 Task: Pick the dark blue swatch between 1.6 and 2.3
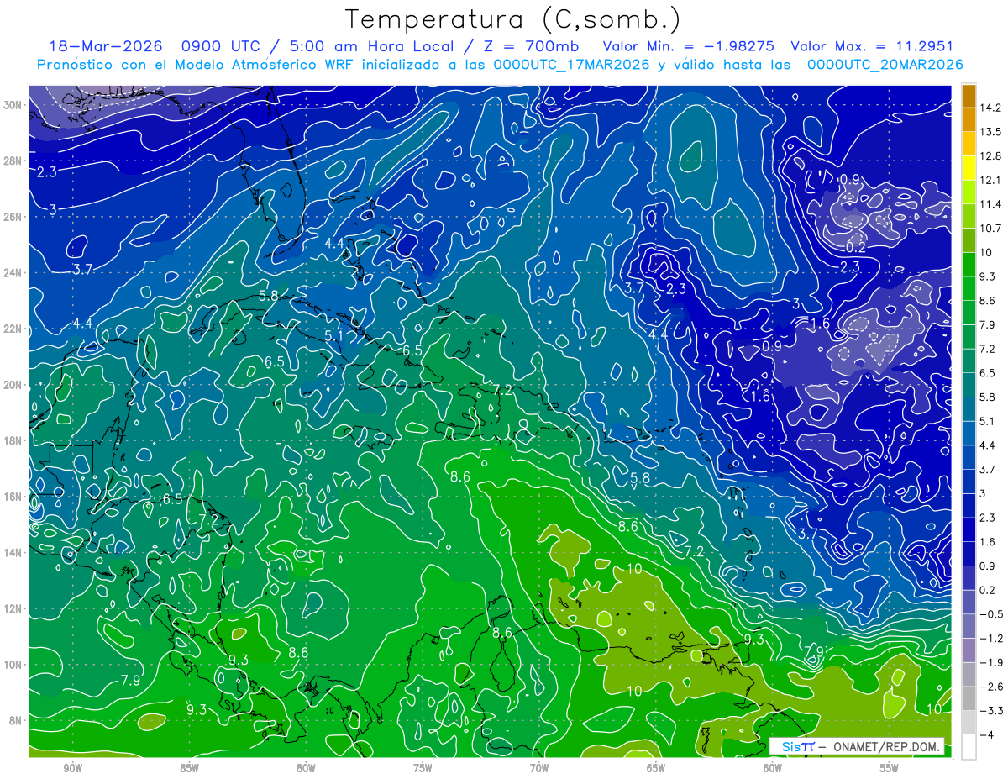click(x=968, y=529)
